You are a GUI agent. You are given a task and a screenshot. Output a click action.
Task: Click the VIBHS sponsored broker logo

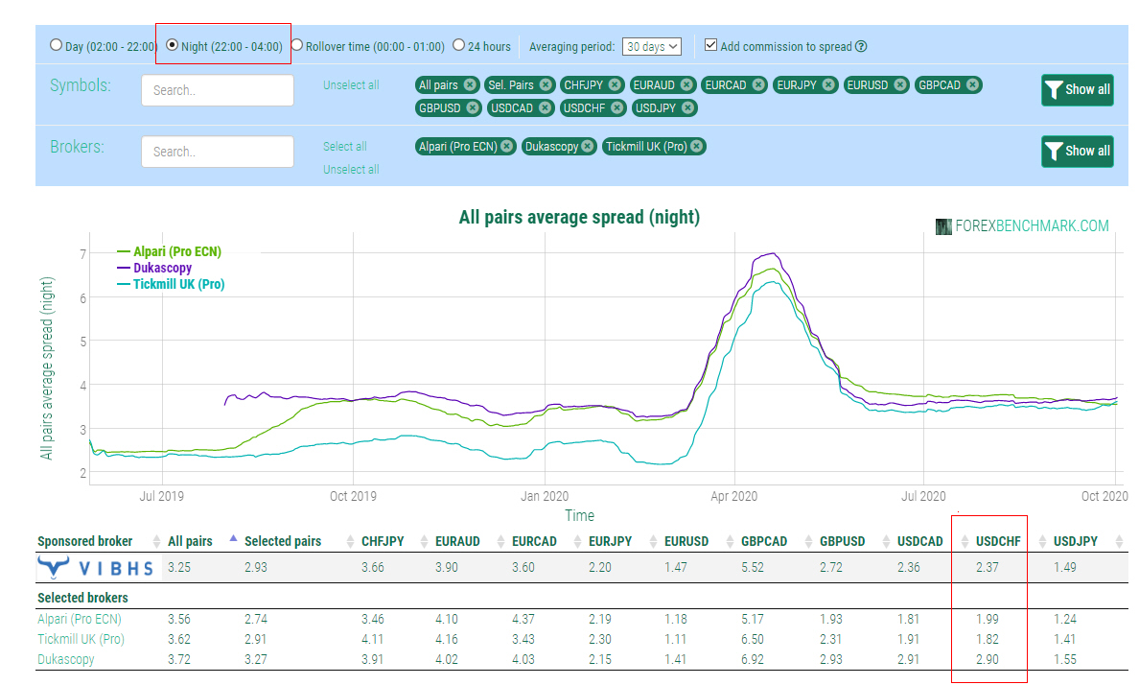96,567
